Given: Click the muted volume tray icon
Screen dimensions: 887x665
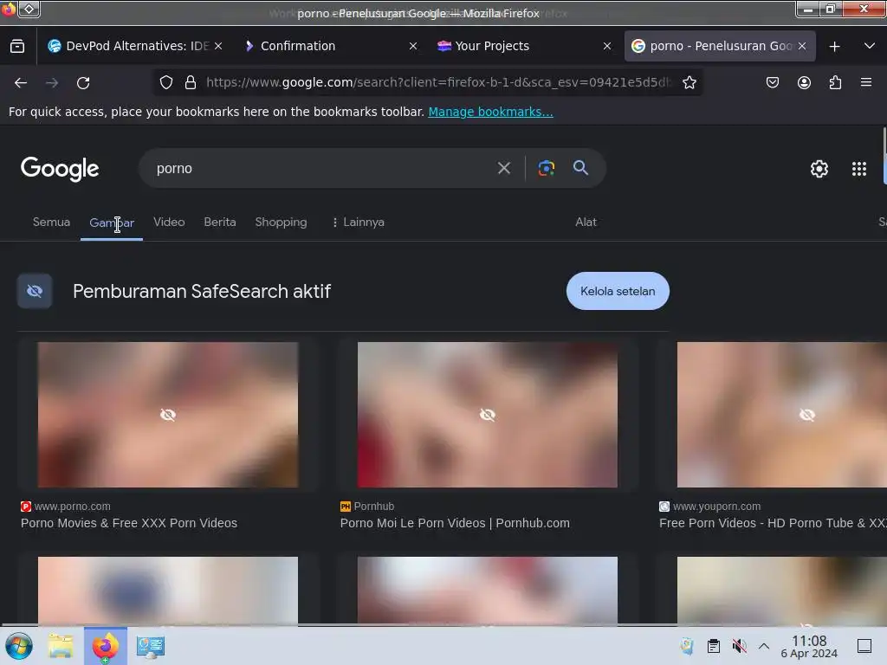Looking at the screenshot, I should pos(739,646).
